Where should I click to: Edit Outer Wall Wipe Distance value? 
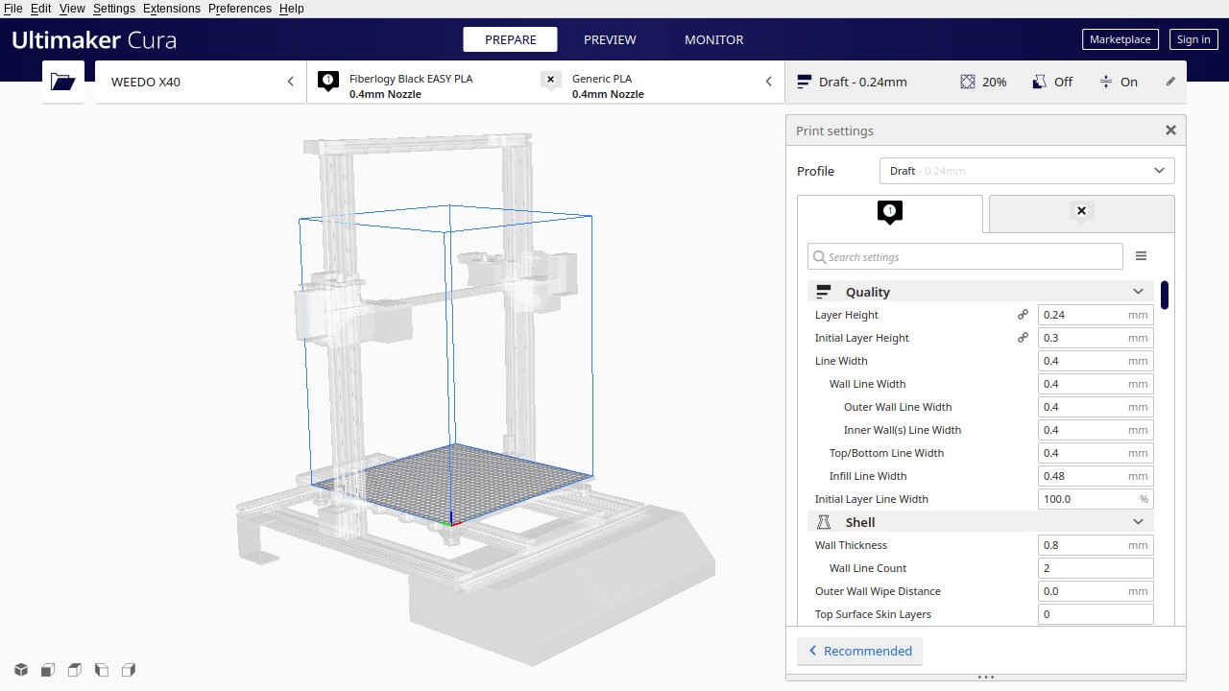(x=1096, y=591)
